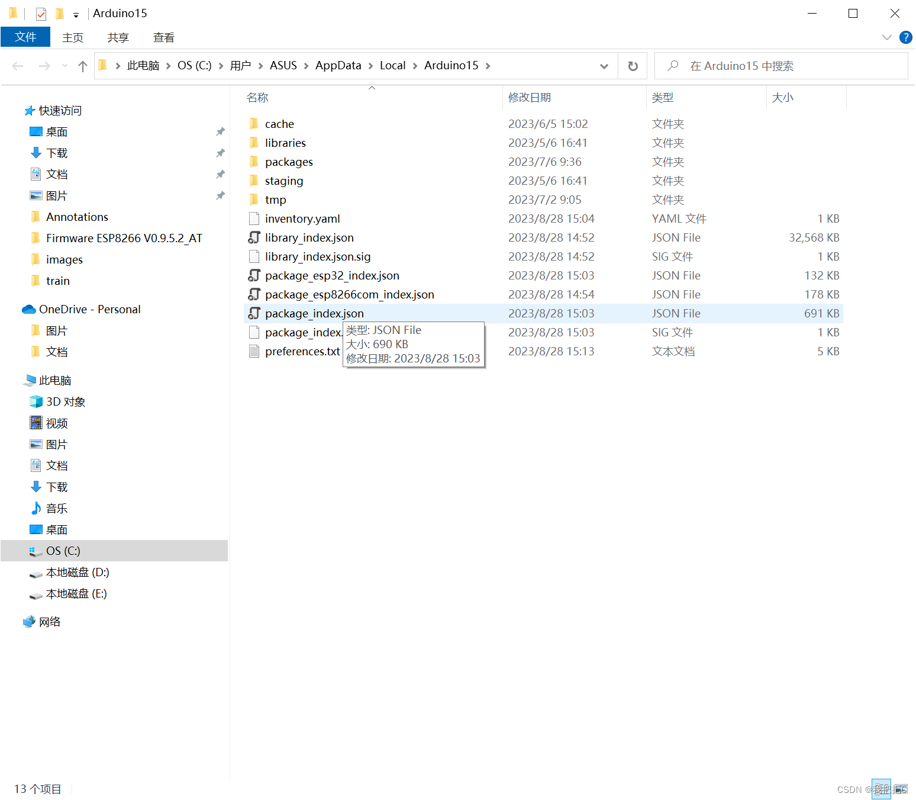This screenshot has width=916, height=800.
Task: Open 视频 under 此电脑
Action: (57, 423)
